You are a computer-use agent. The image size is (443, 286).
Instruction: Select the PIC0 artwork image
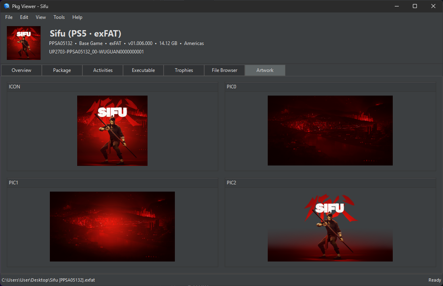[x=330, y=131]
